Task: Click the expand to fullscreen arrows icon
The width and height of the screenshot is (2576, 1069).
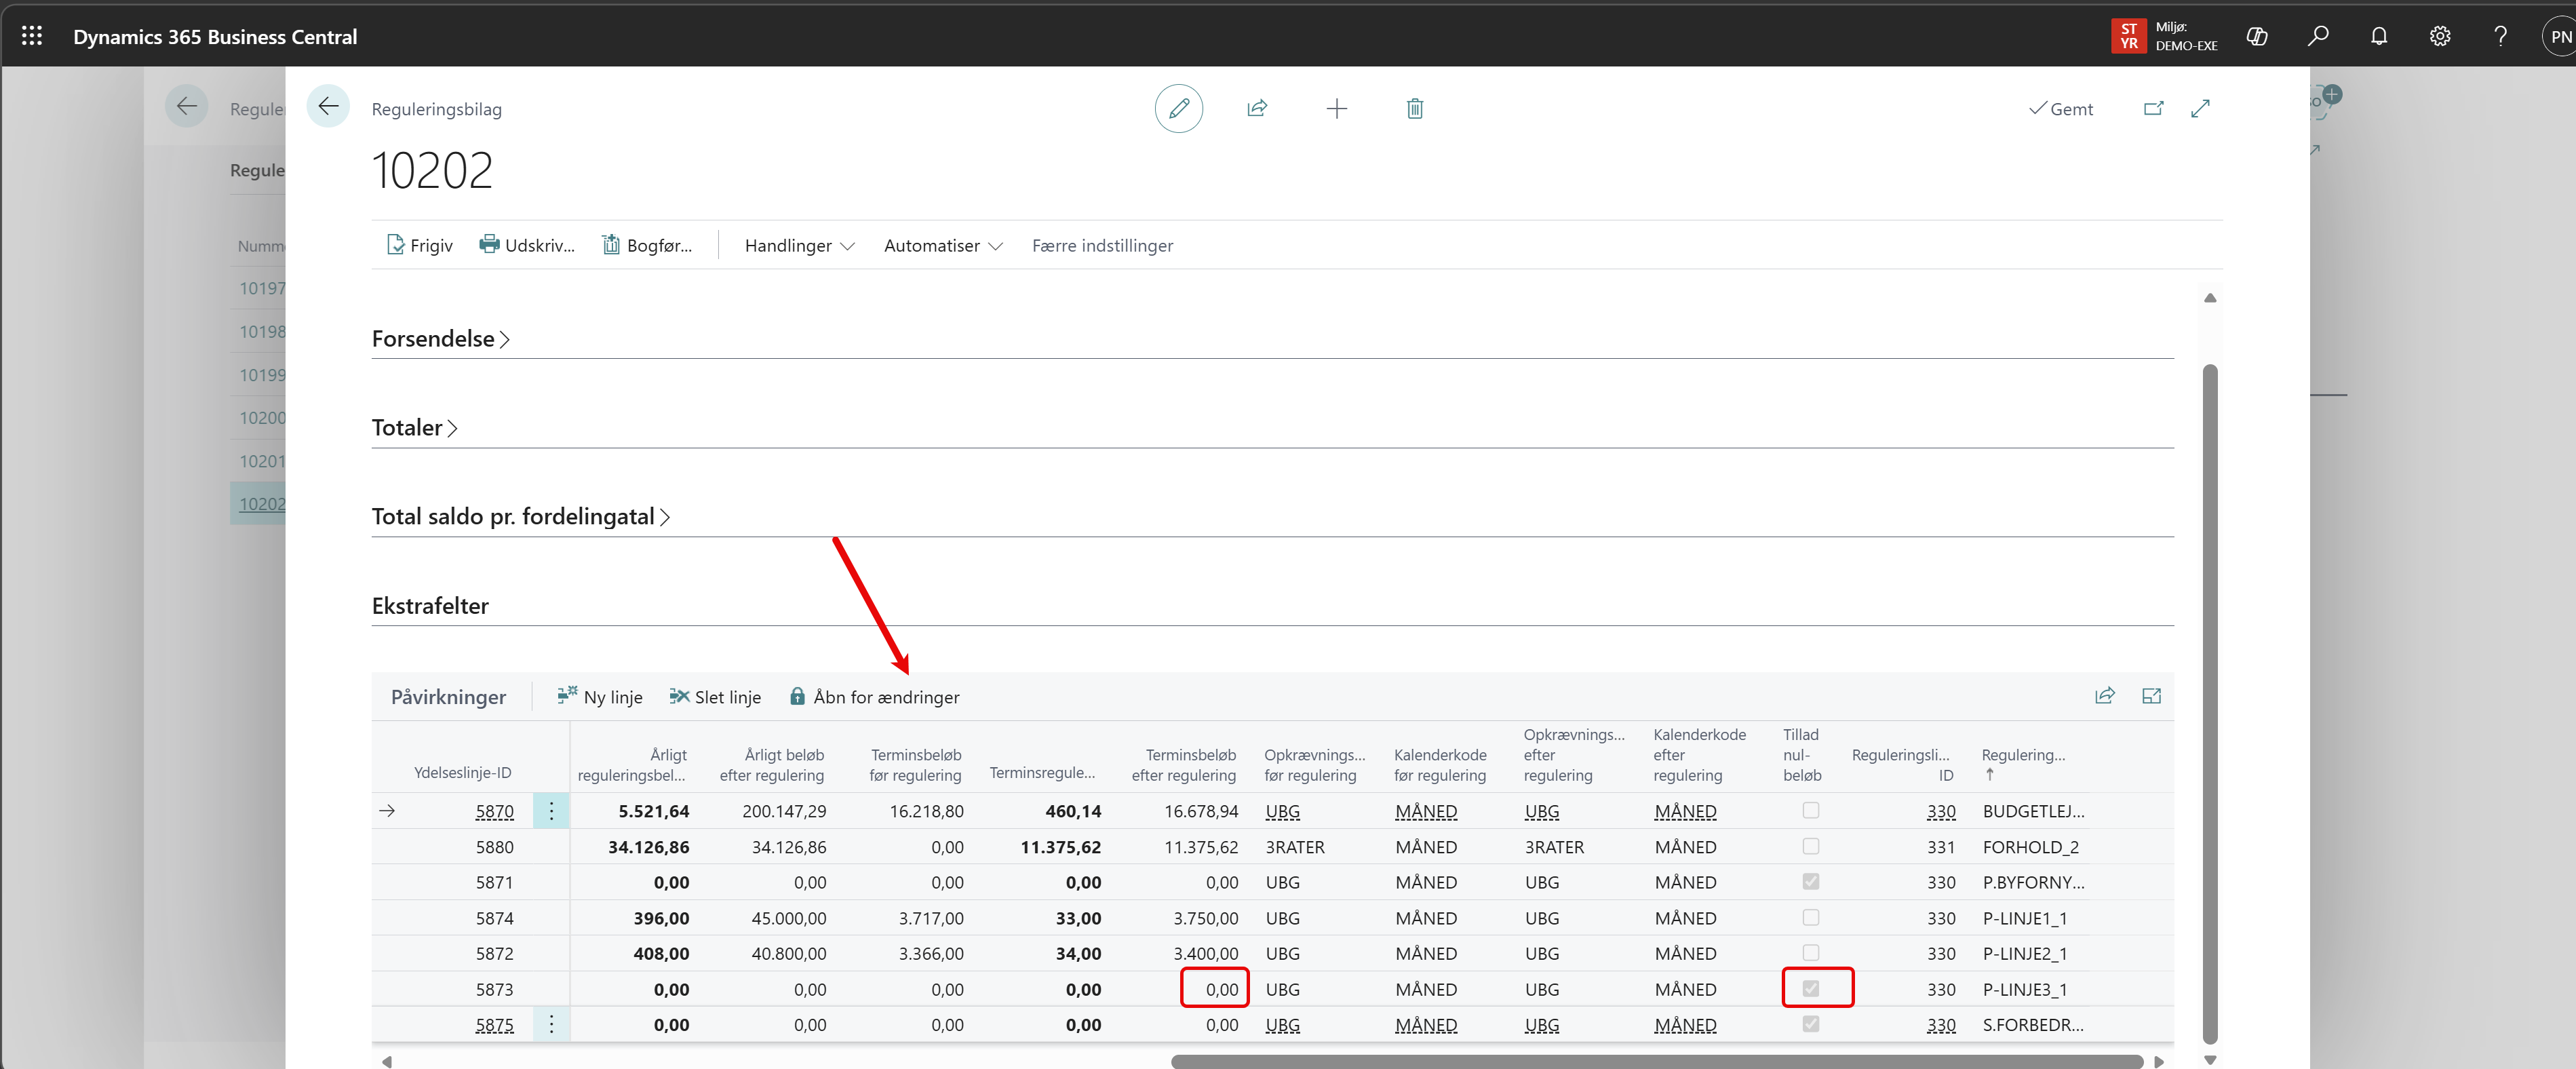Action: coord(2200,108)
